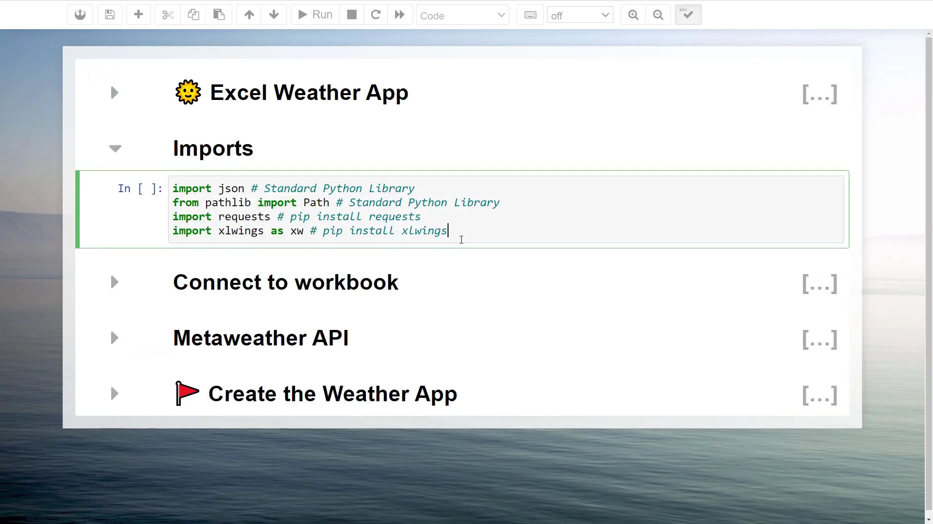Run the selected cell
Screen dimensions: 933x524
[314, 15]
